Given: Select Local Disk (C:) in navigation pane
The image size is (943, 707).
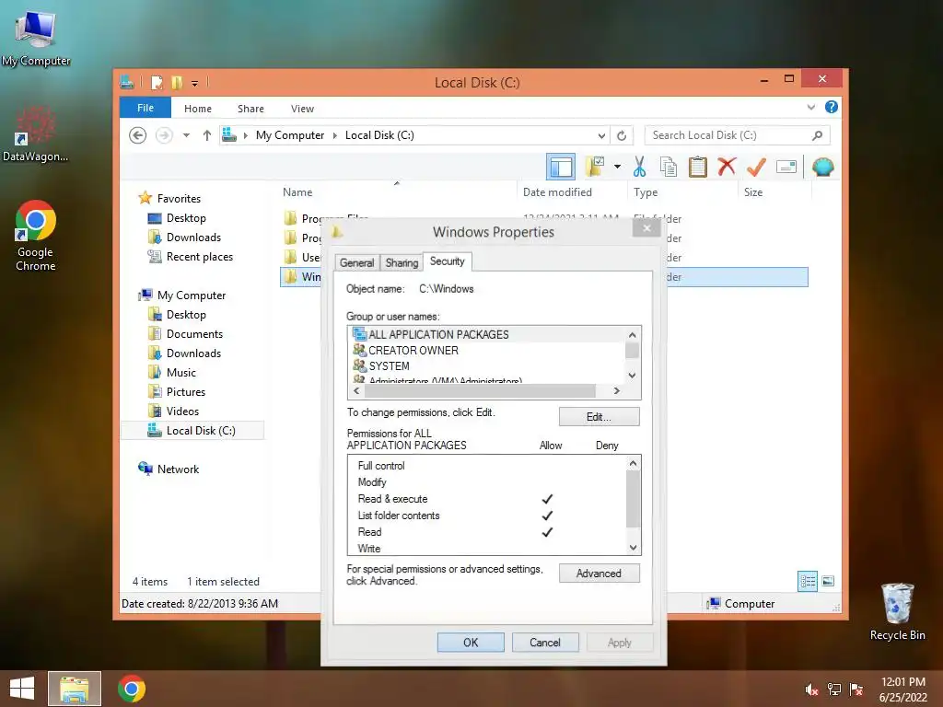Looking at the screenshot, I should coord(192,431).
